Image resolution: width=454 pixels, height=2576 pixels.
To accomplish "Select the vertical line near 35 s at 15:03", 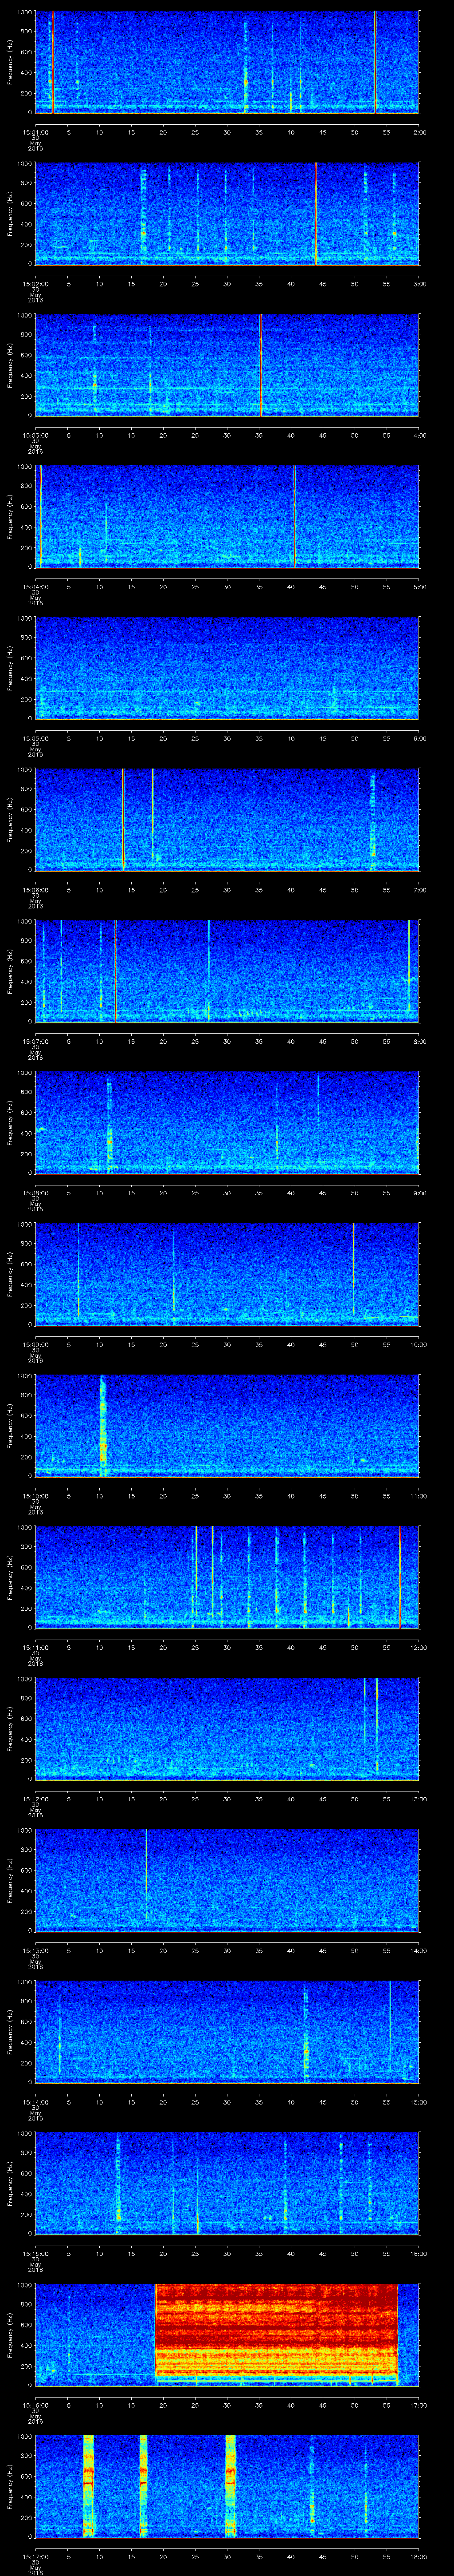I will [260, 365].
